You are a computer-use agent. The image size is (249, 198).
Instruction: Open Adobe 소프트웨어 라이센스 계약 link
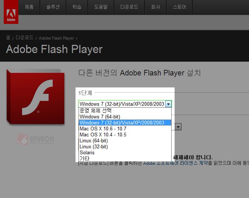pyautogui.click(x=175, y=163)
